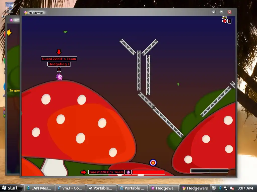257x192 pixels.
Task: Click the red team health bar
Action: pos(149,172)
